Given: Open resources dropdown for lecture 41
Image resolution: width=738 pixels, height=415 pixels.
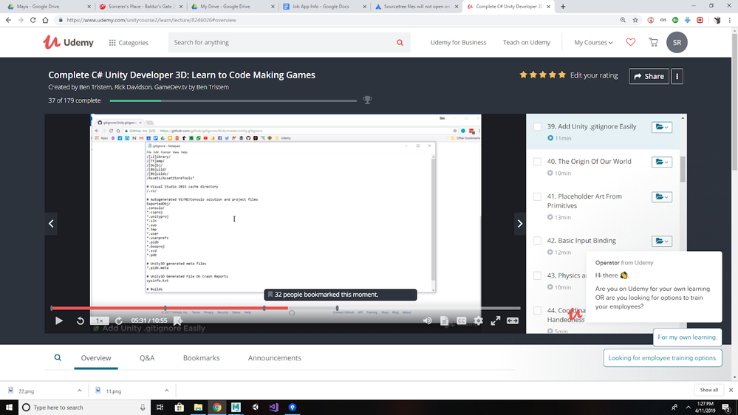Looking at the screenshot, I should pyautogui.click(x=661, y=196).
